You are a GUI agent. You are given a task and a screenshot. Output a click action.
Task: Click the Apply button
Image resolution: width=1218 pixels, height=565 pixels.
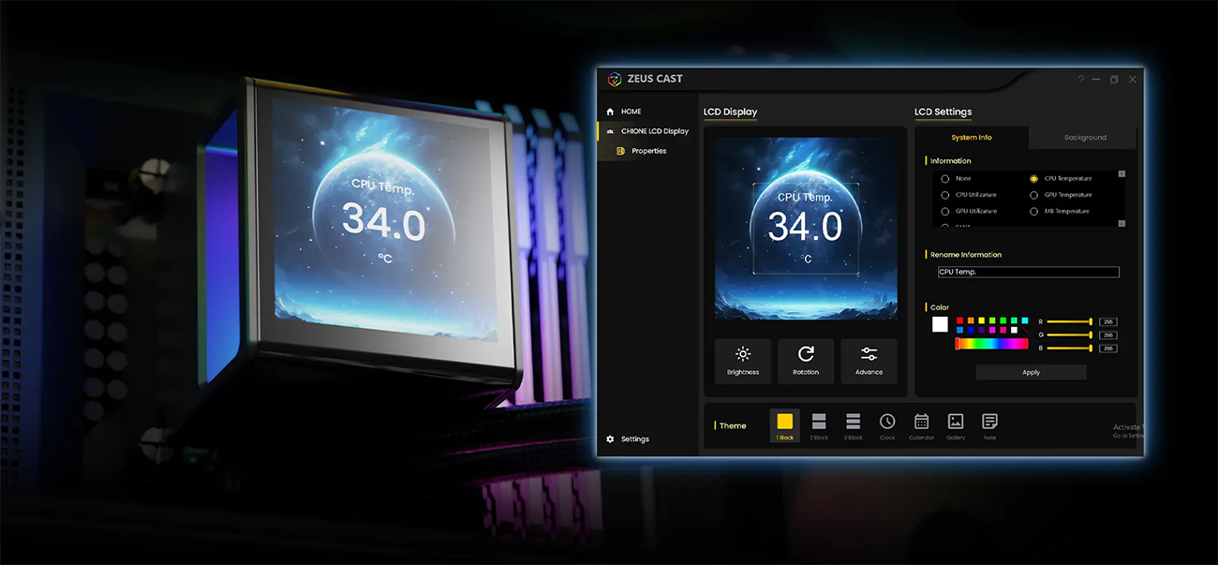pyautogui.click(x=1032, y=372)
